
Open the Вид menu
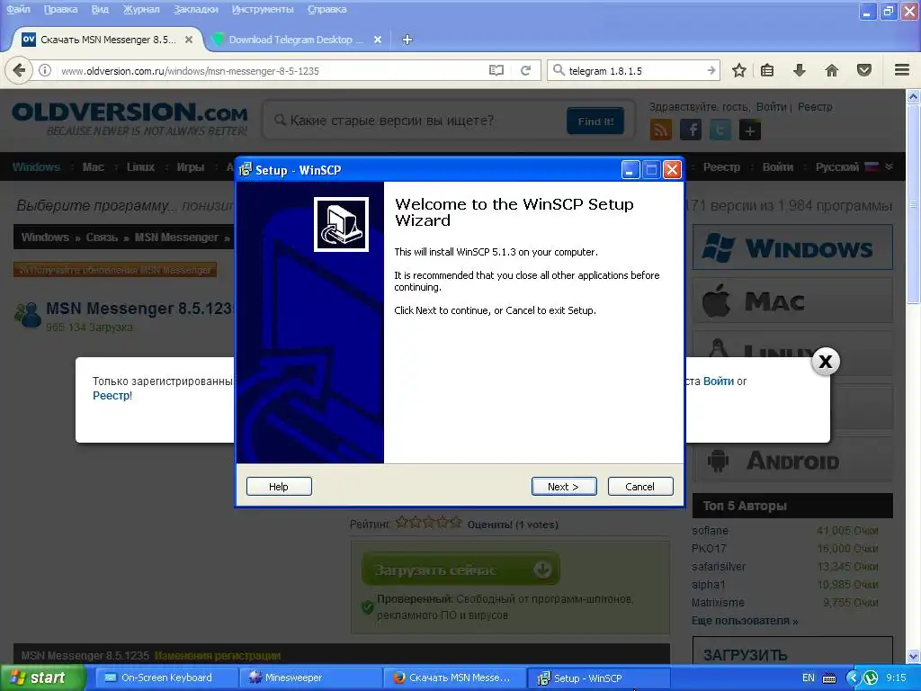point(100,9)
